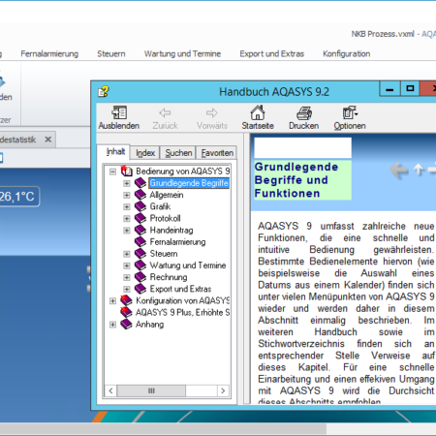Expand the Steuern tree node

127,254
